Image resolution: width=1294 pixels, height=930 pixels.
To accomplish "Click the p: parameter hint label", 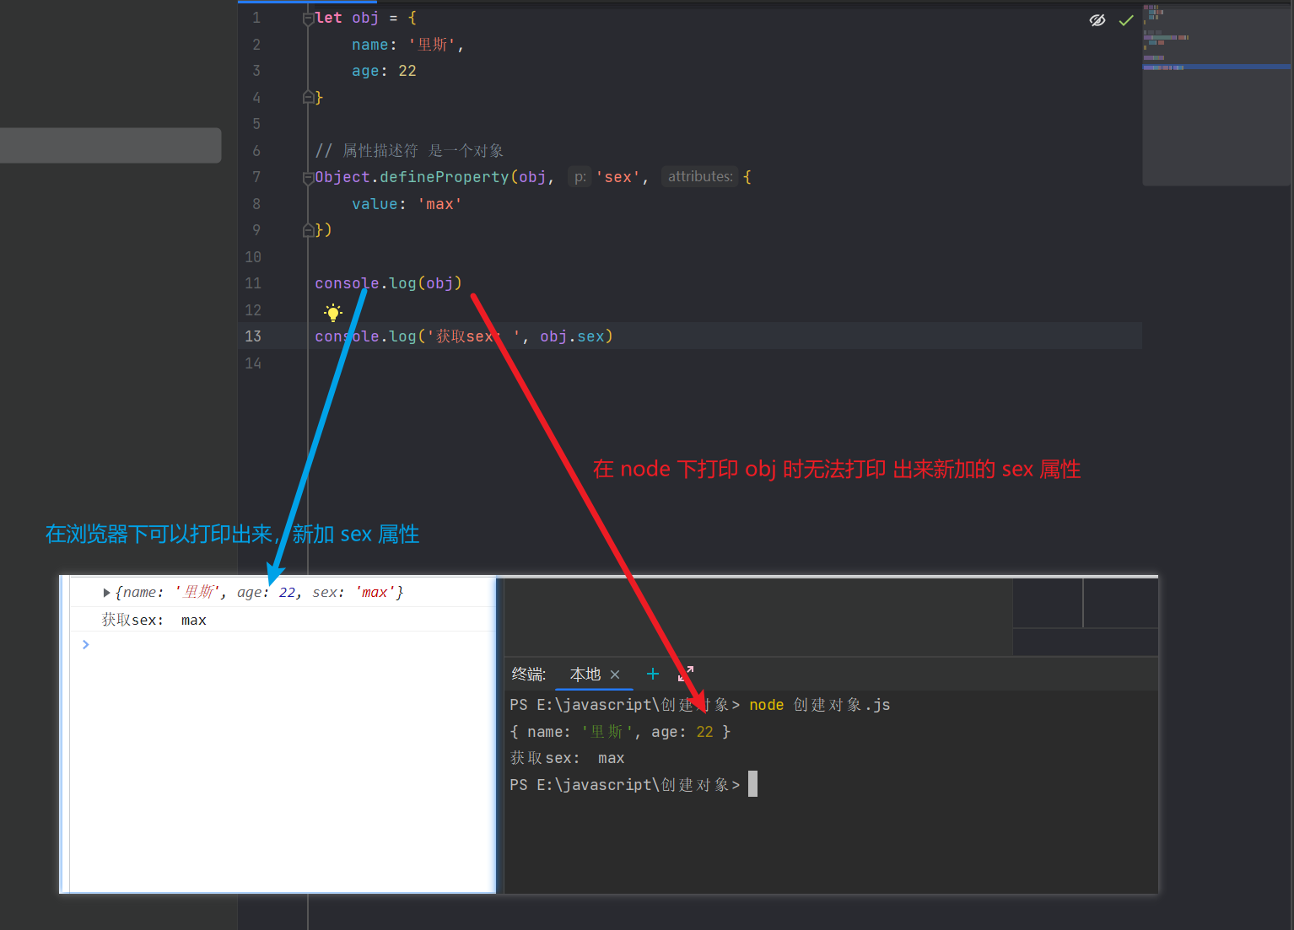I will tap(580, 177).
